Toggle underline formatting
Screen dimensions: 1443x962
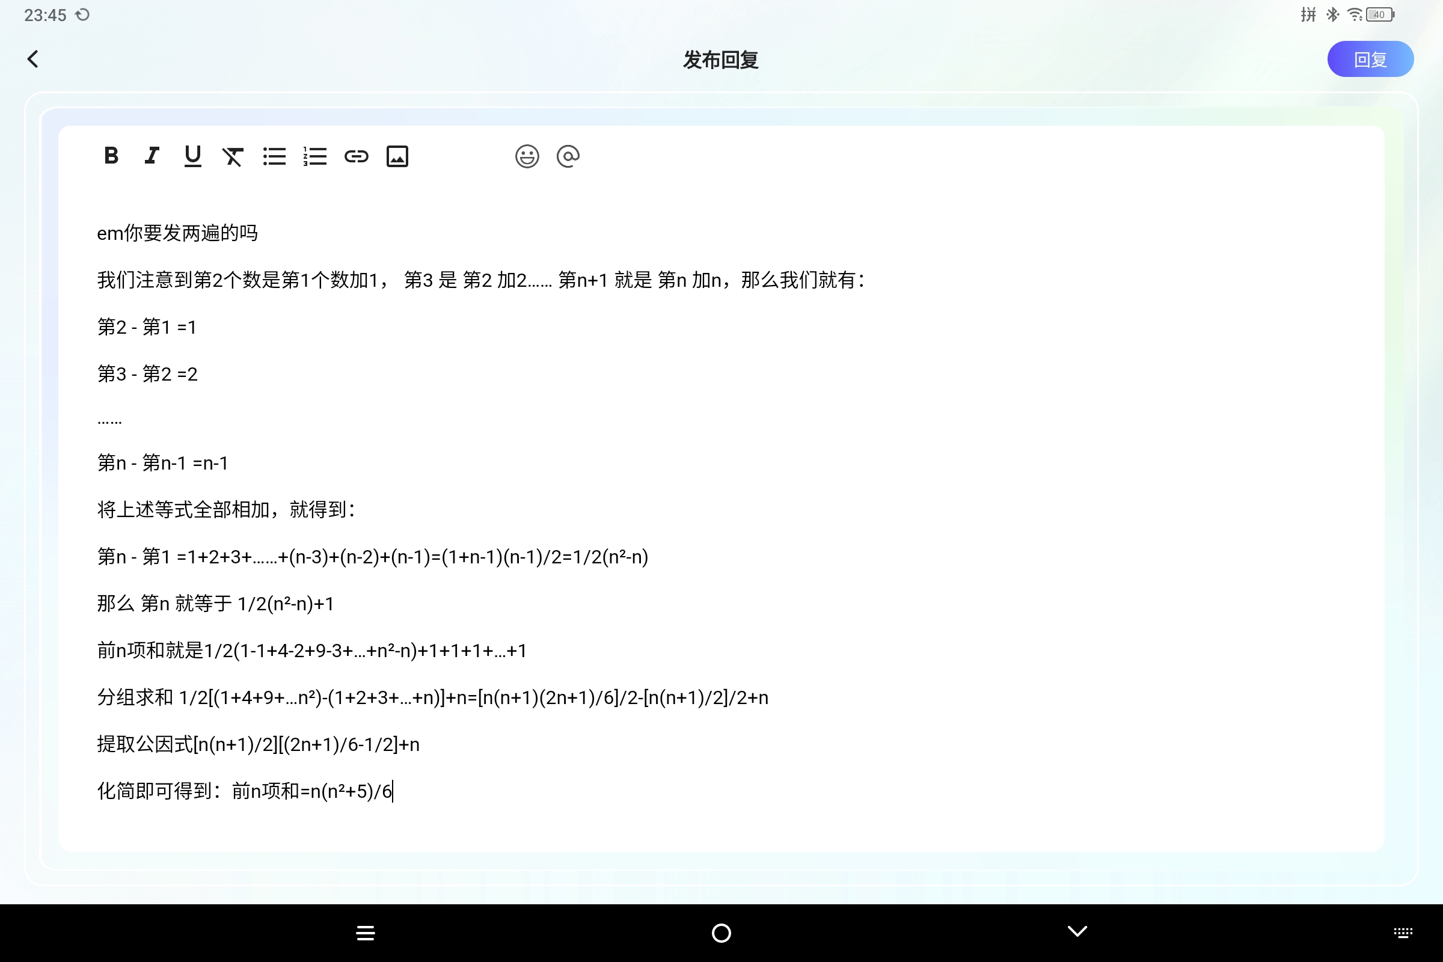click(192, 156)
